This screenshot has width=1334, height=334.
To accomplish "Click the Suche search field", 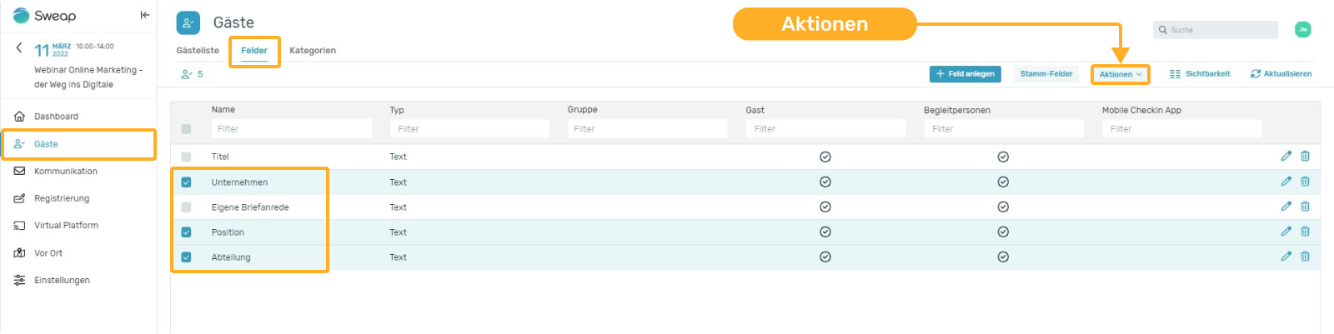I will (1216, 30).
